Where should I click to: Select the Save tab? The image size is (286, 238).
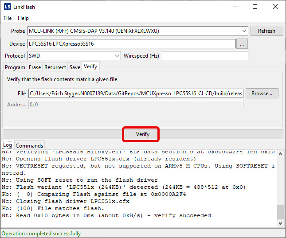tap(75, 67)
